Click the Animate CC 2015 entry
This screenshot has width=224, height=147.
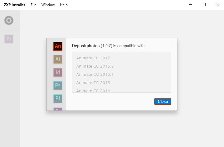(x=93, y=83)
